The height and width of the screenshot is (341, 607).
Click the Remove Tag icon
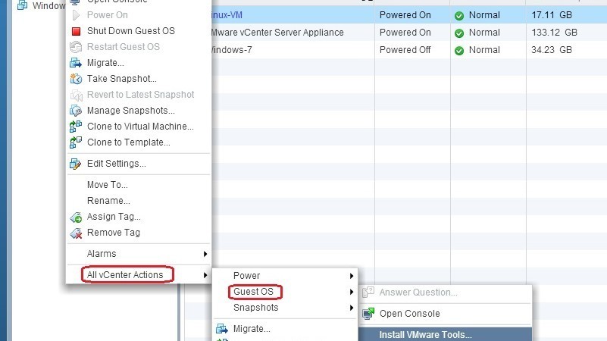[76, 233]
